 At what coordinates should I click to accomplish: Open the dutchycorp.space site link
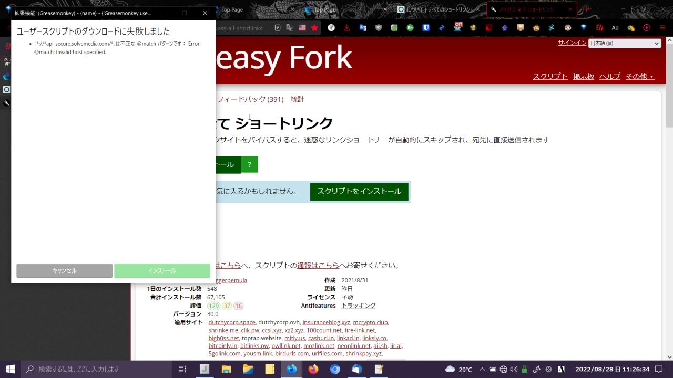tap(232, 322)
